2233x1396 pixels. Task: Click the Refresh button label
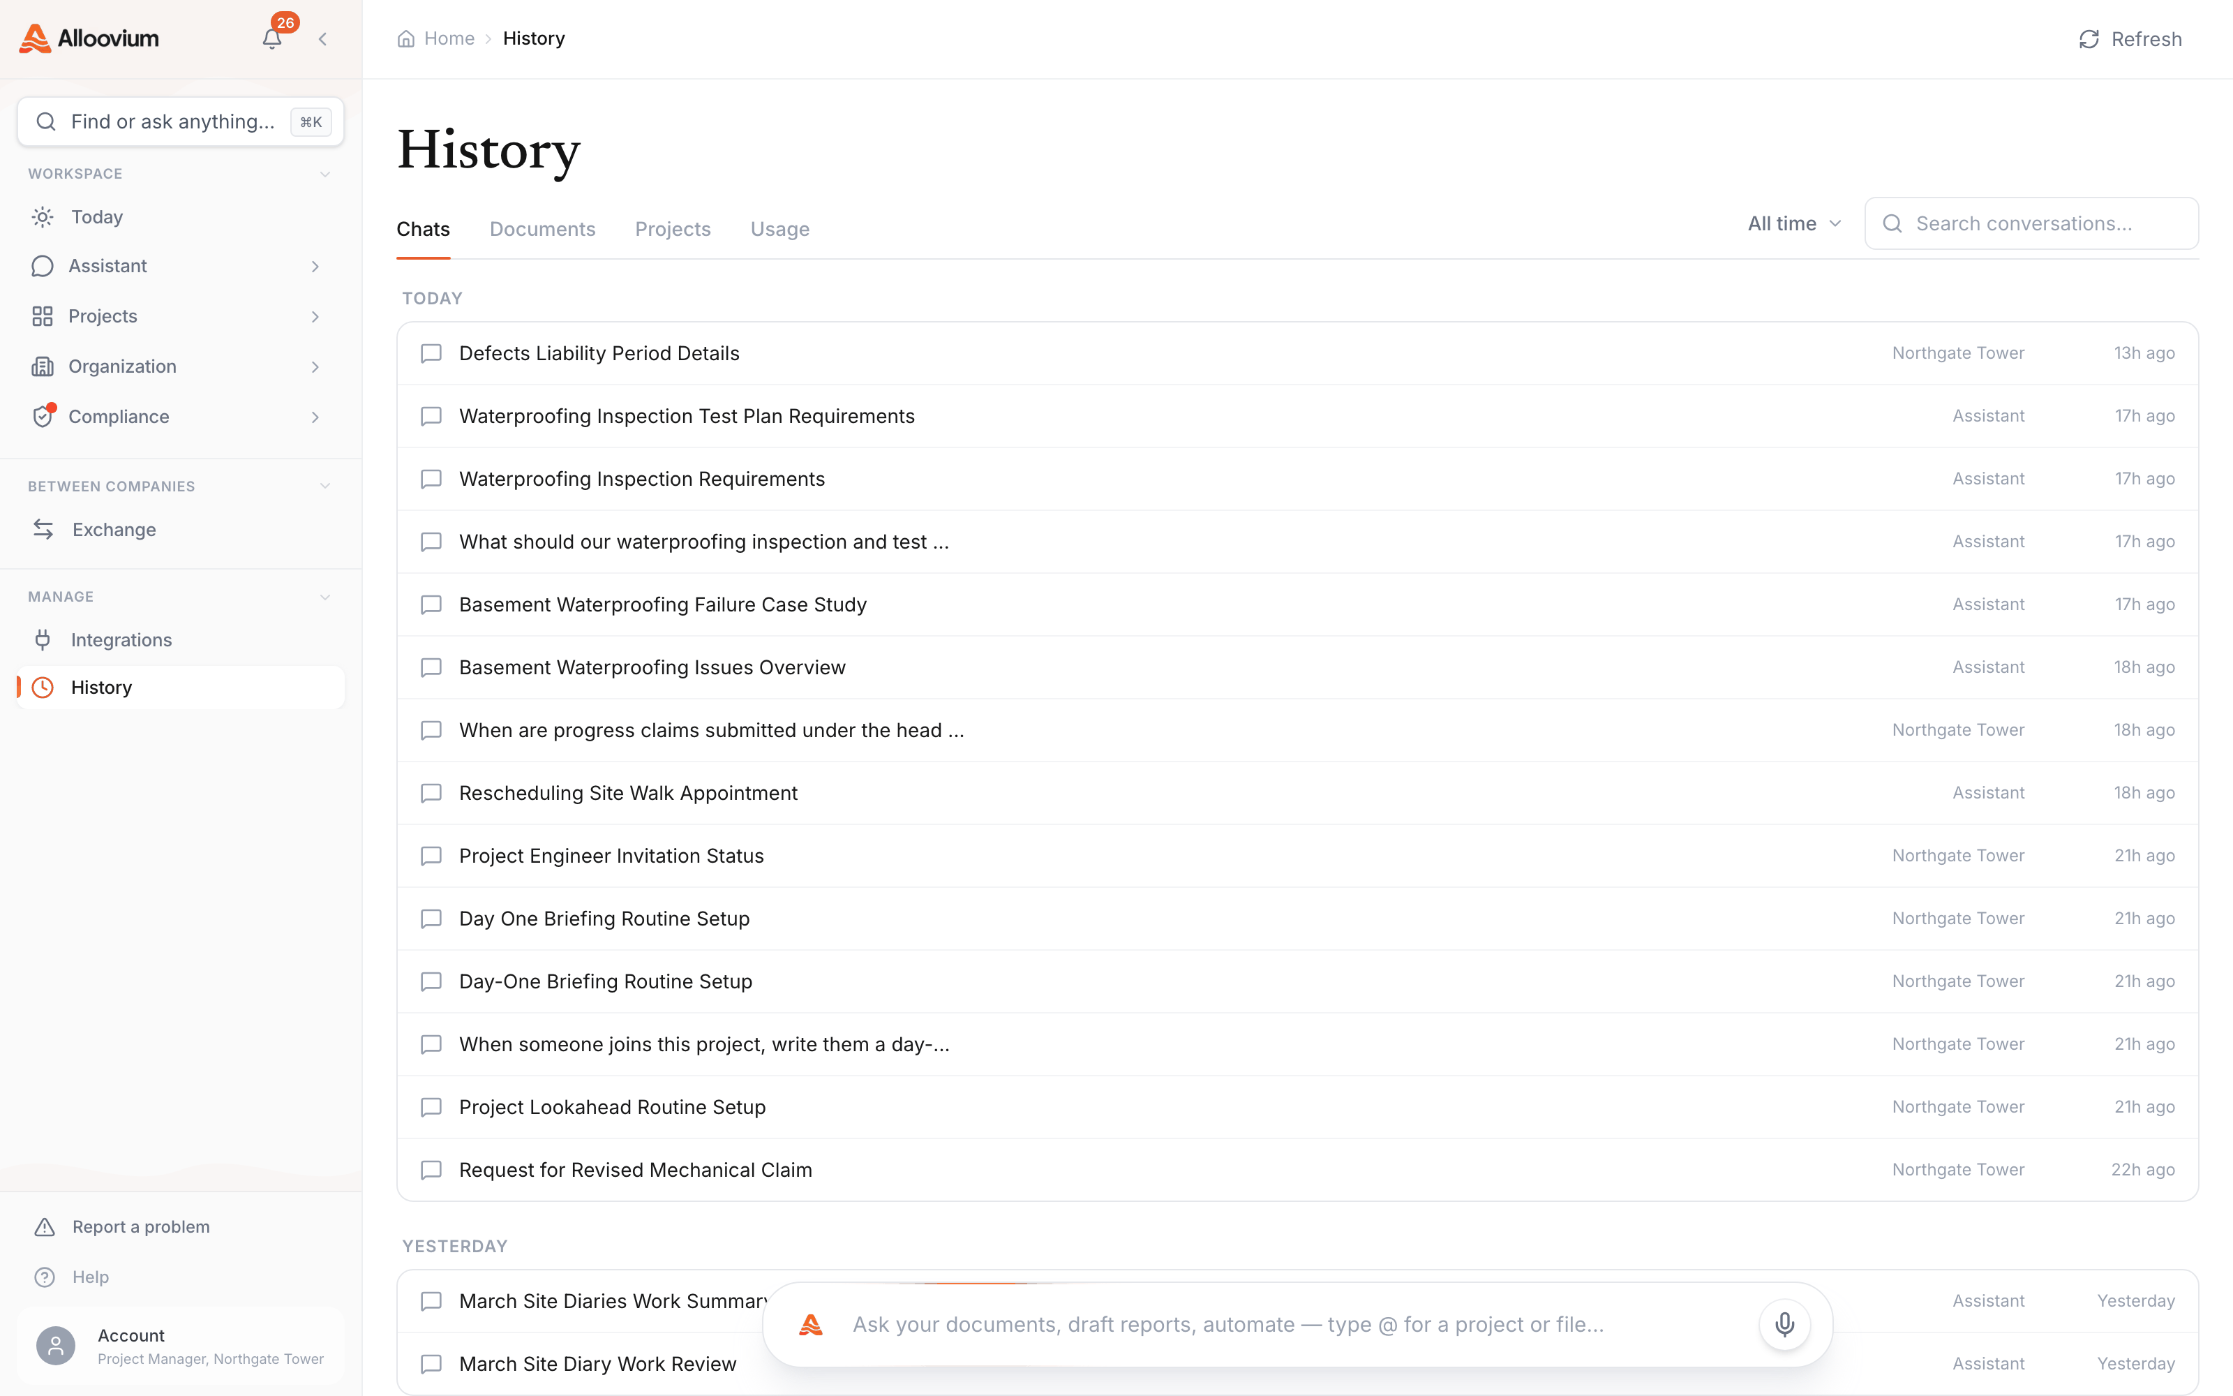2146,39
